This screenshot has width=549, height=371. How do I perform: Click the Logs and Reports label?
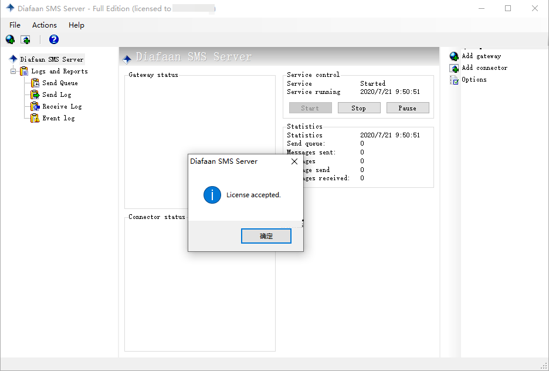[59, 71]
